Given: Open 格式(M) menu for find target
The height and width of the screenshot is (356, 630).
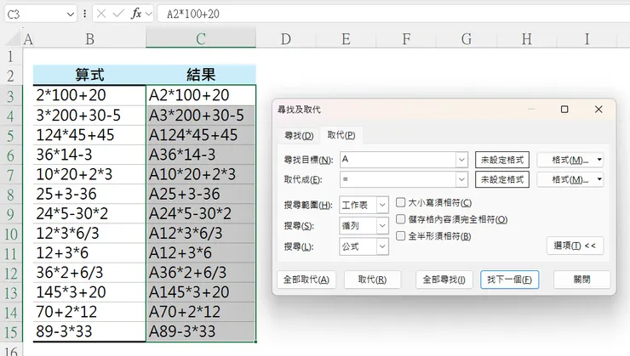Looking at the screenshot, I should coord(570,160).
